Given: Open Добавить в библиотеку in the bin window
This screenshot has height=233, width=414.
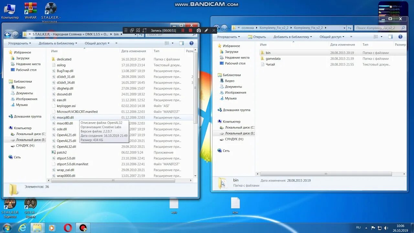Looking at the screenshot, I should [58, 43].
